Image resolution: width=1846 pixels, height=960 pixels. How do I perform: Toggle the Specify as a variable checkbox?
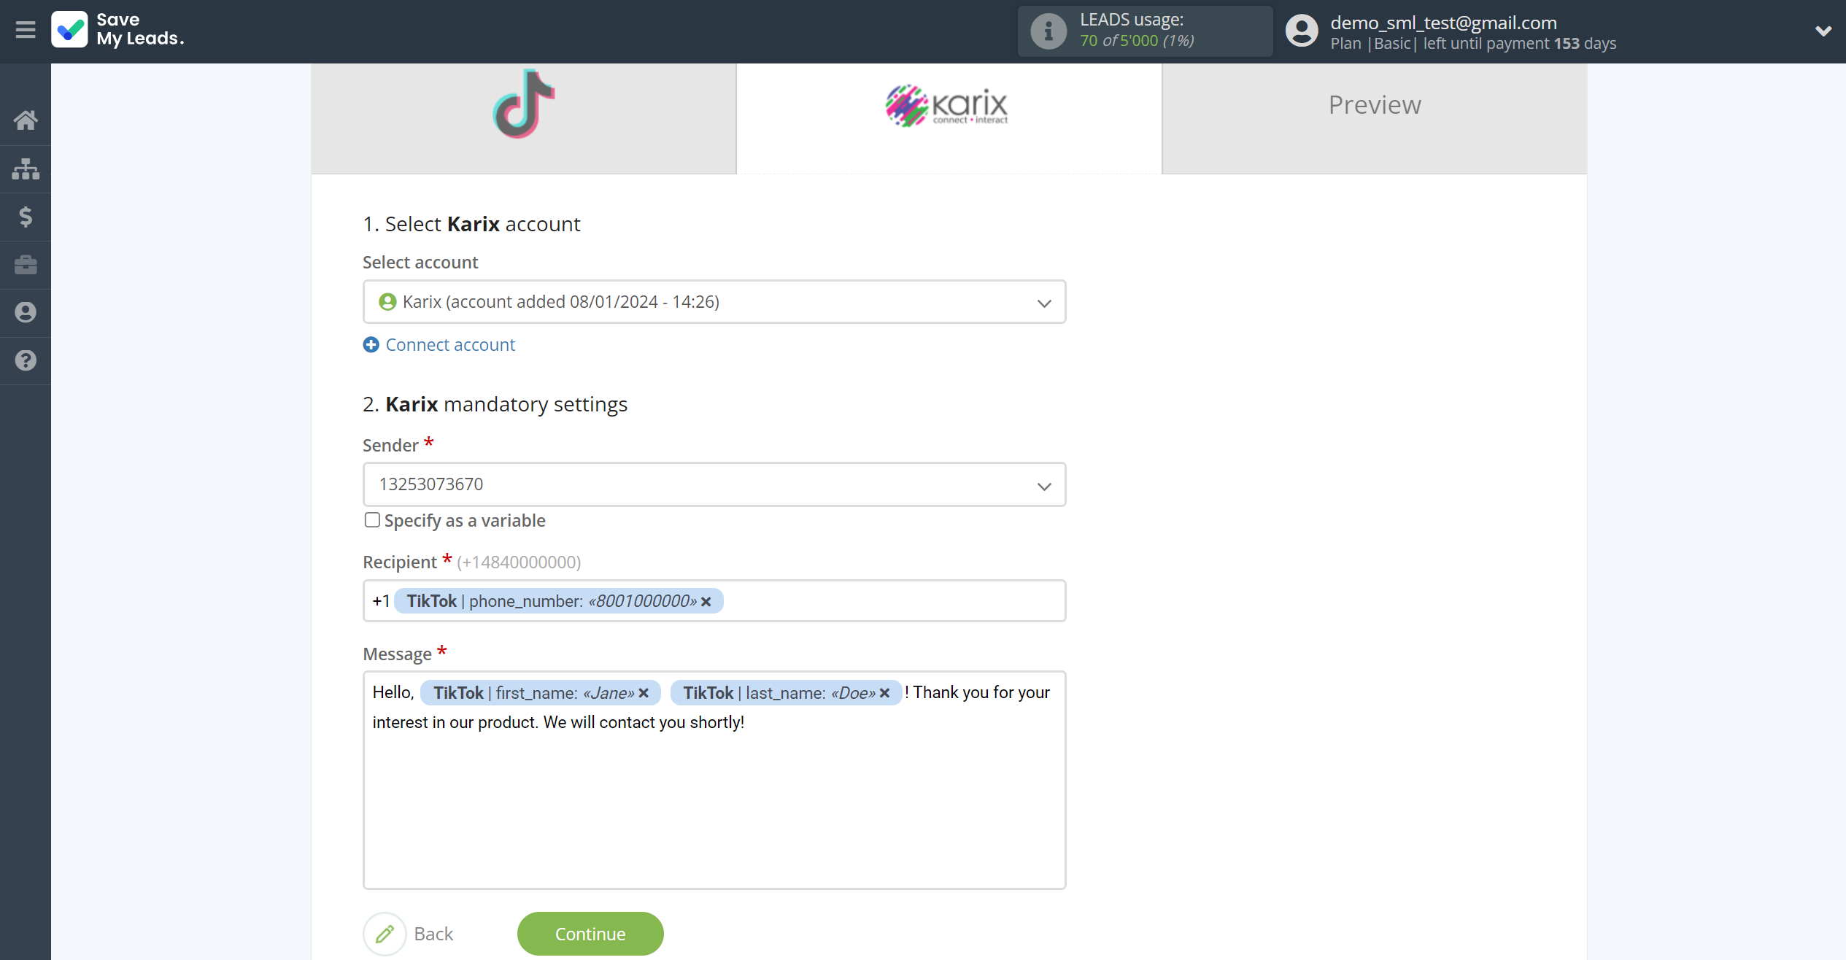pyautogui.click(x=371, y=518)
